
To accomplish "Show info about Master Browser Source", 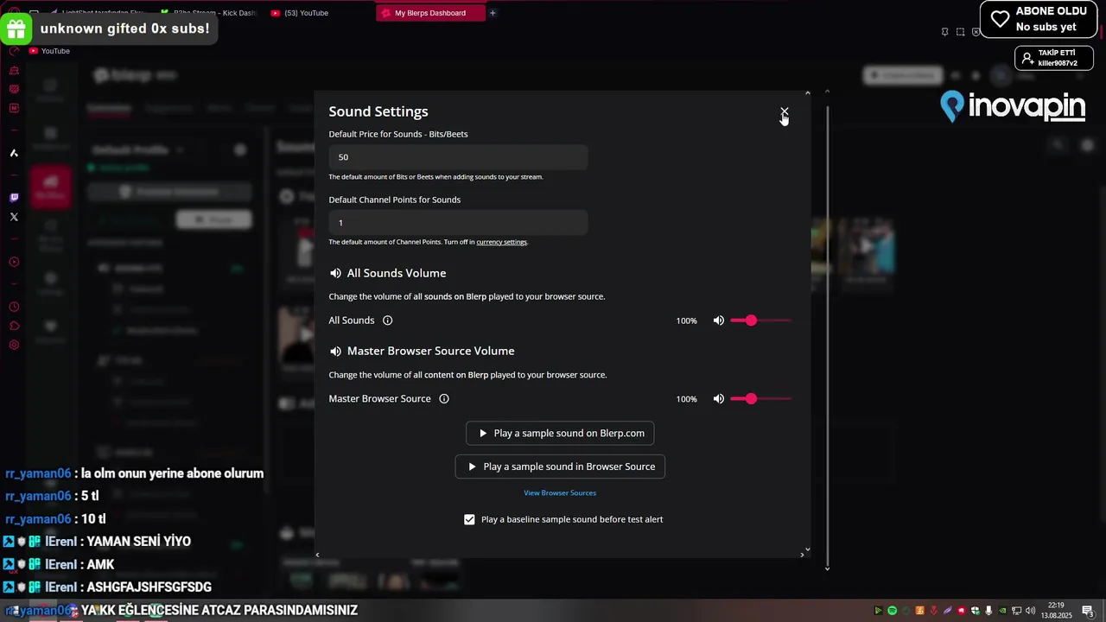I will pos(444,399).
